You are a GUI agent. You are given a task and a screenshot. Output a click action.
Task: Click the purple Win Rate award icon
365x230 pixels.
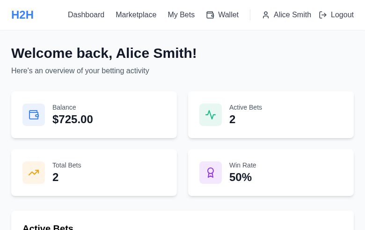click(211, 173)
